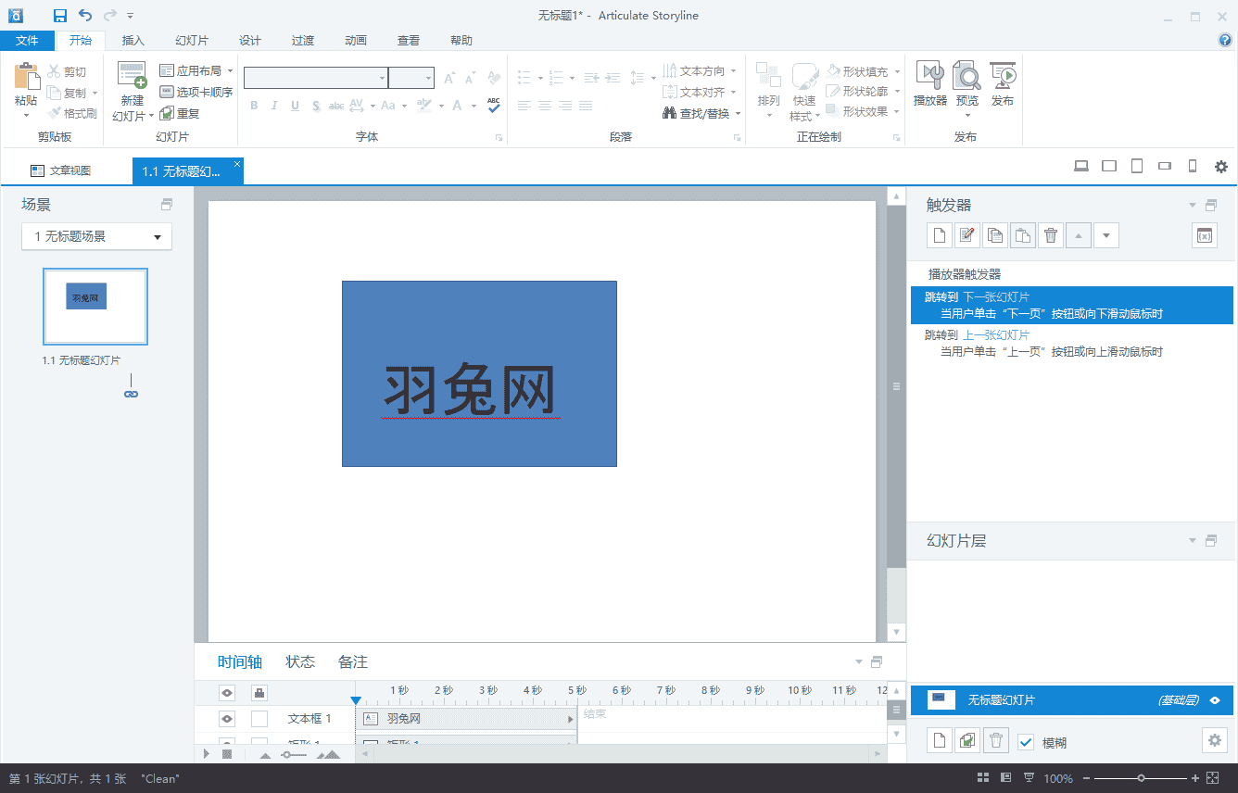1238x793 pixels.
Task: Create a new slide layer in 幻灯片层 panel
Action: point(939,740)
